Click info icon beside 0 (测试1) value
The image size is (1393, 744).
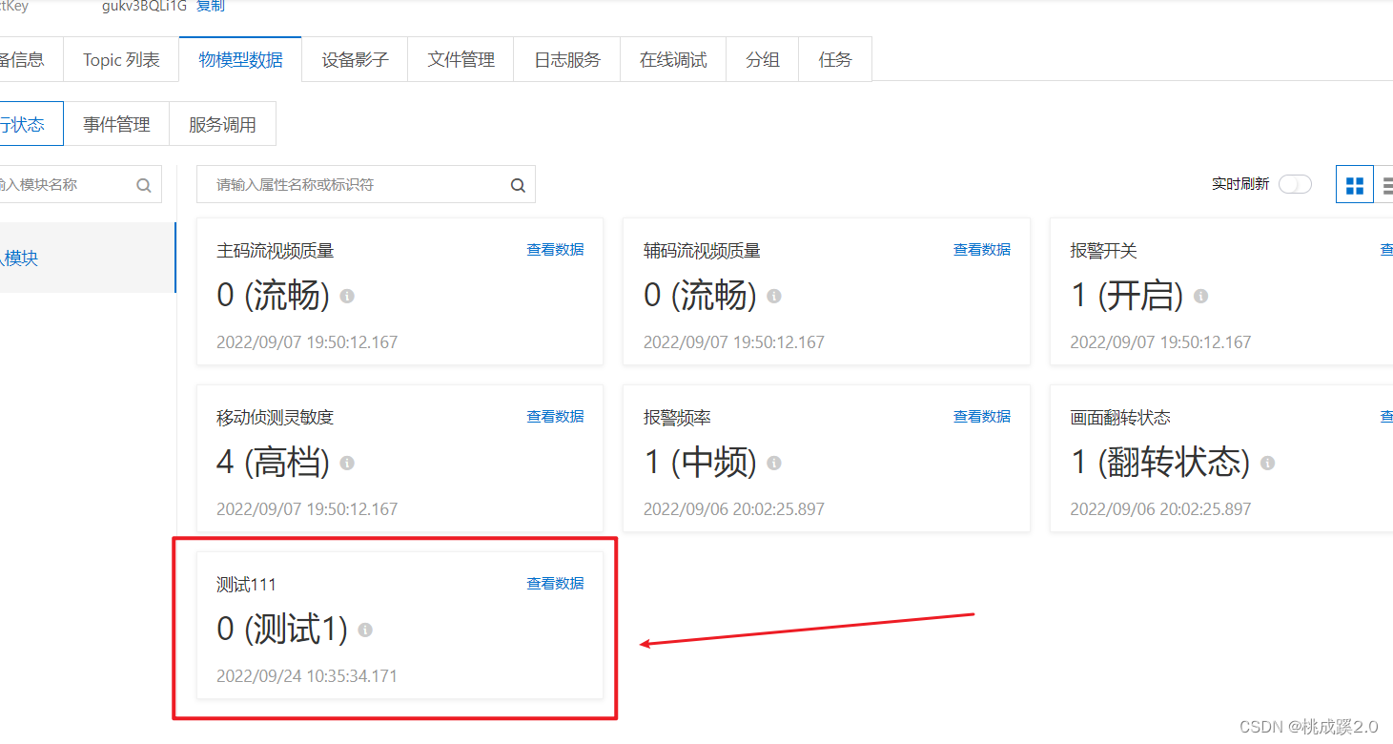click(365, 630)
